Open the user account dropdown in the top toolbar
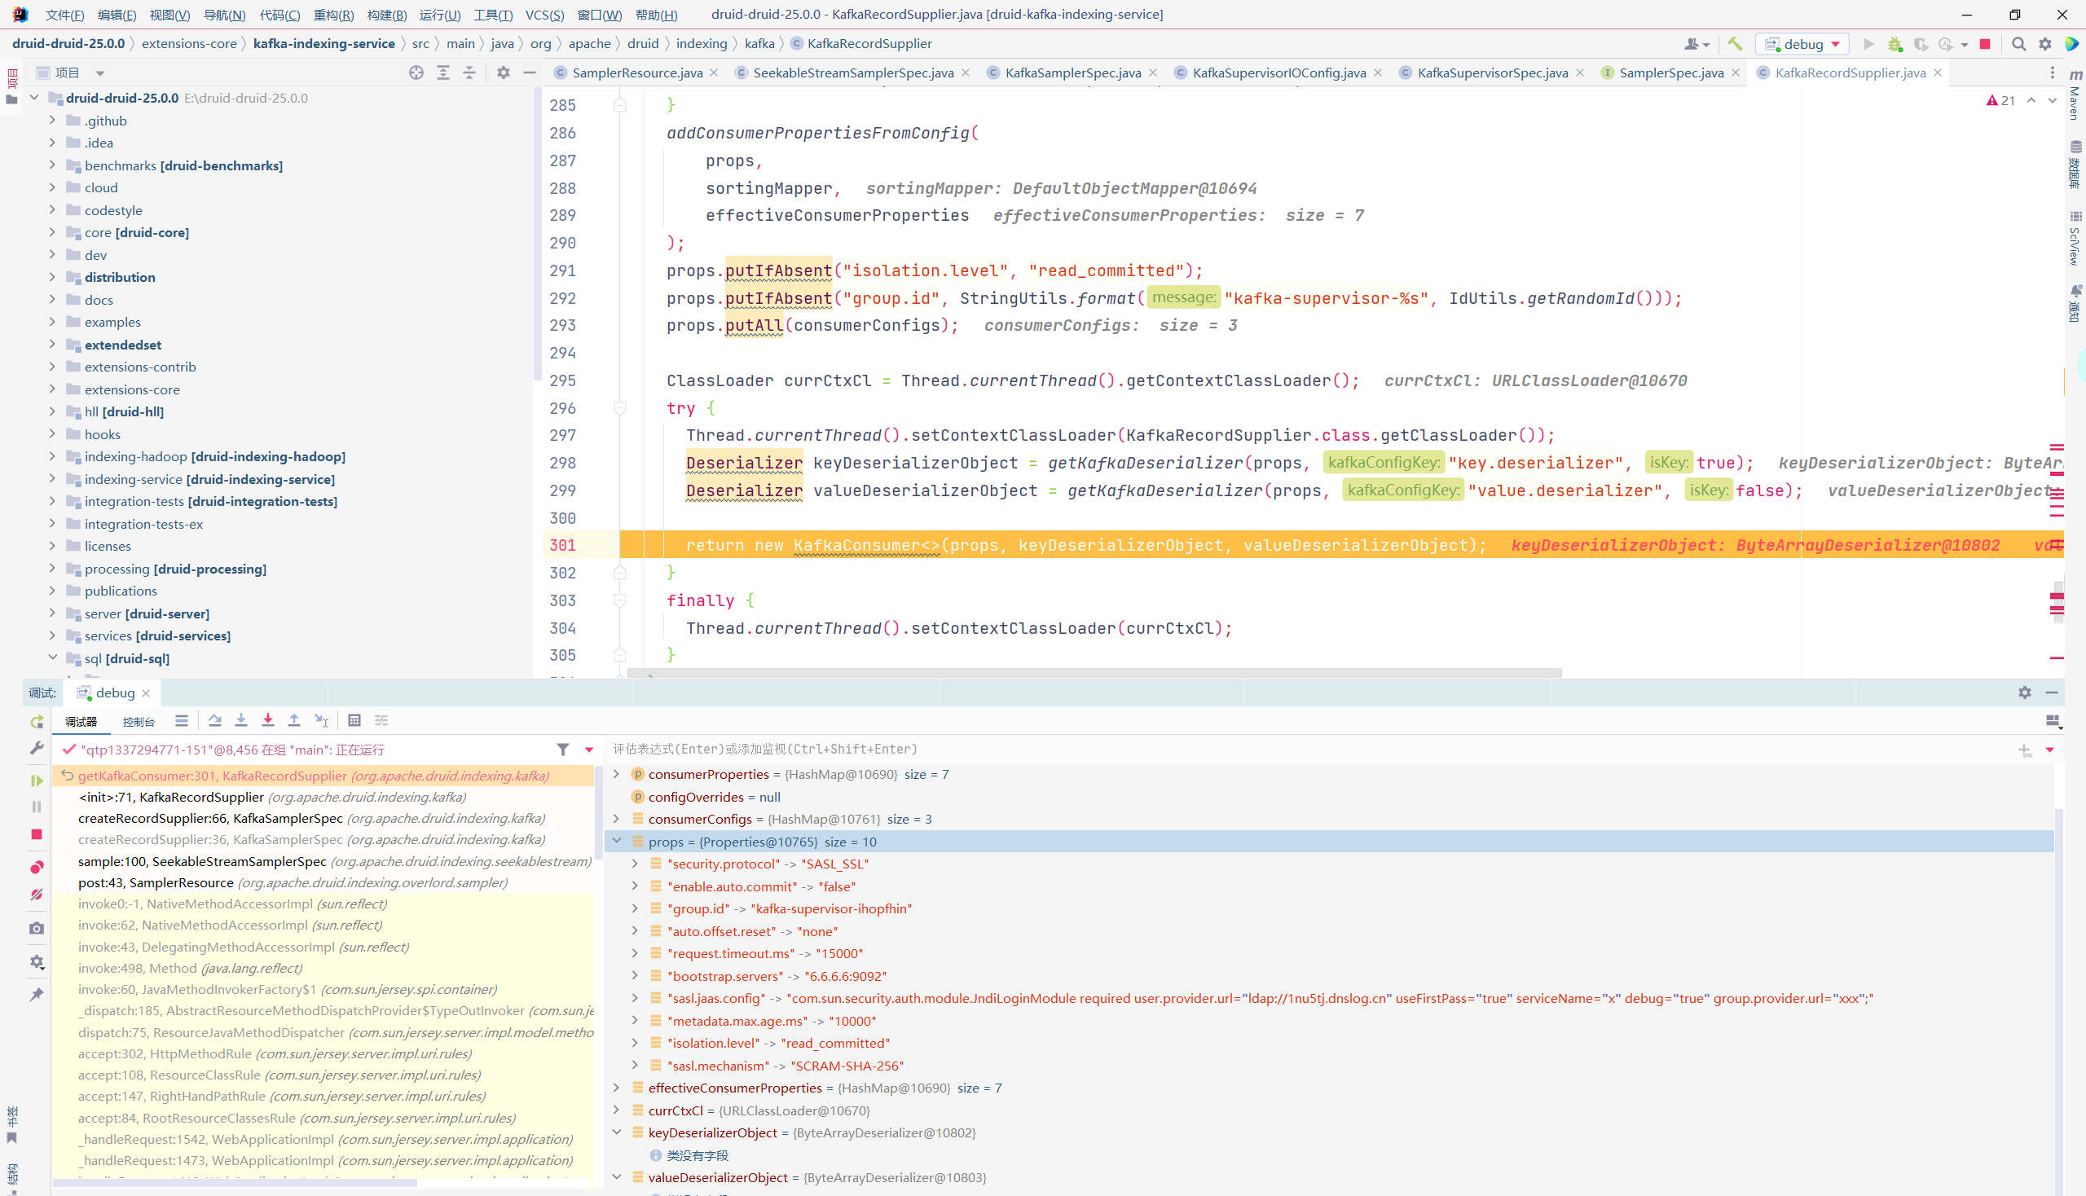2086x1196 pixels. point(1696,44)
